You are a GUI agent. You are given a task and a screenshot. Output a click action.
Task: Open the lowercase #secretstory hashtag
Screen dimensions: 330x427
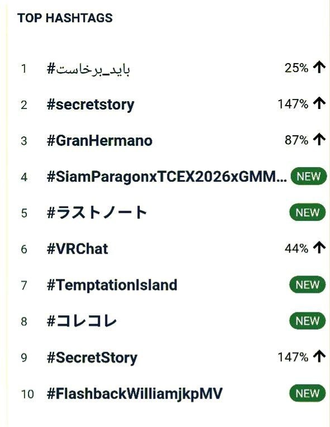click(90, 105)
